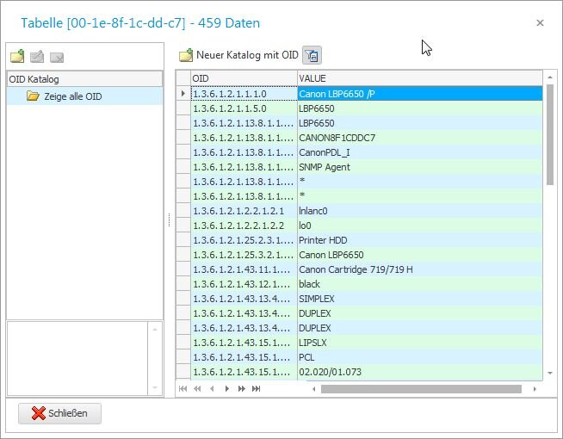563x439 pixels.
Task: Select the value cell CANON8F1CDDC7
Action: coord(420,138)
